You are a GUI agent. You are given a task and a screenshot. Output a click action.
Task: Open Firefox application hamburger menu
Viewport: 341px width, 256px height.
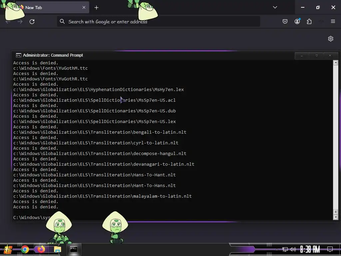pos(333,21)
